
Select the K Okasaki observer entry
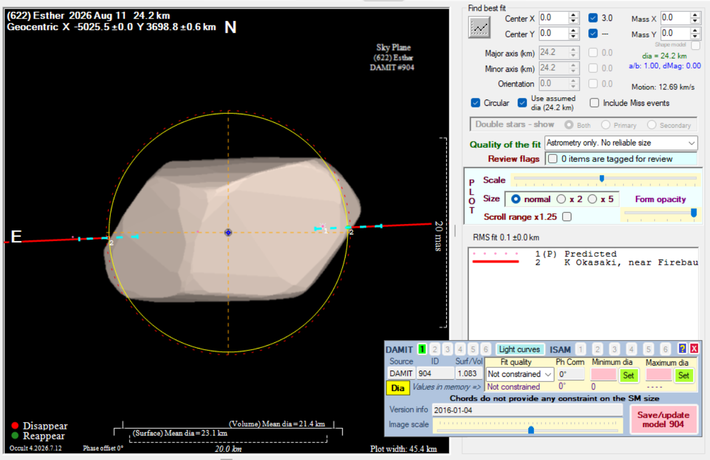click(x=584, y=263)
